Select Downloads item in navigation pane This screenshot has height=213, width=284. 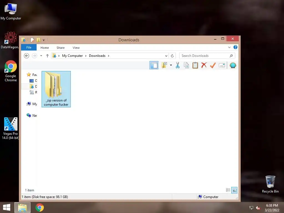tap(33, 87)
